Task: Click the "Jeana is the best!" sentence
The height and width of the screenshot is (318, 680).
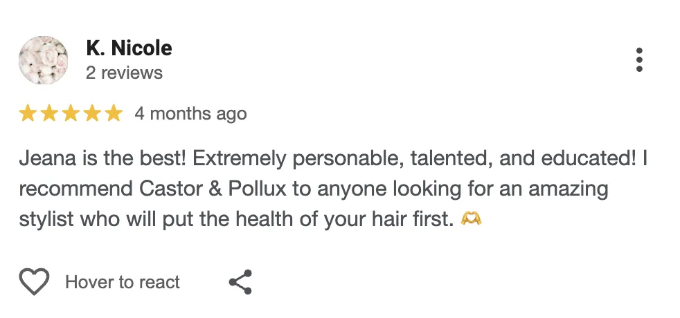Action: tap(102, 158)
